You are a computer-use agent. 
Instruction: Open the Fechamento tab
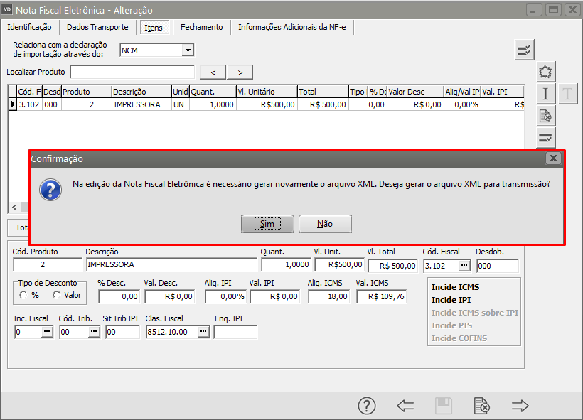pyautogui.click(x=201, y=27)
